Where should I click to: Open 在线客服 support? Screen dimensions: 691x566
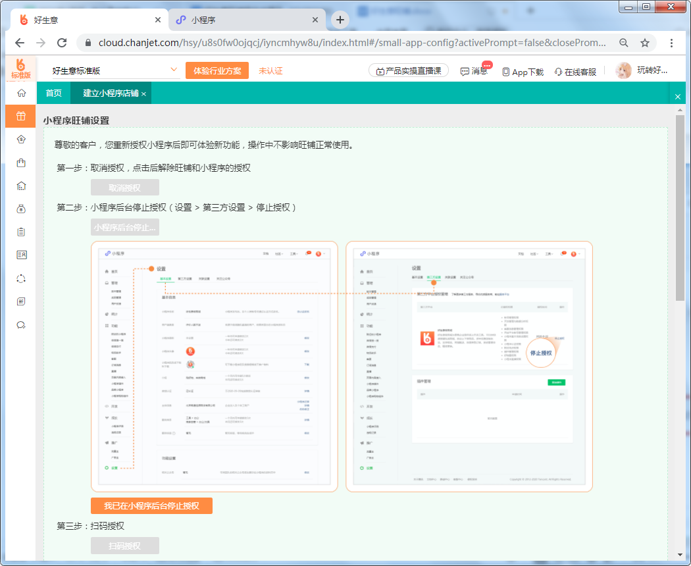click(x=575, y=72)
